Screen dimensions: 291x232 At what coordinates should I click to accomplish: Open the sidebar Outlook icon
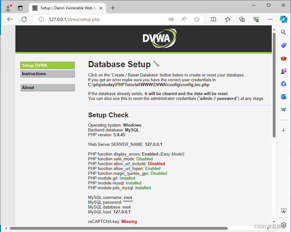coord(283,97)
